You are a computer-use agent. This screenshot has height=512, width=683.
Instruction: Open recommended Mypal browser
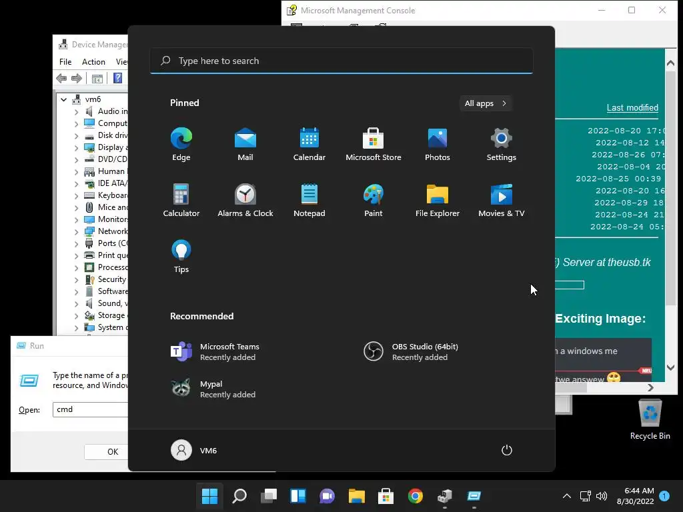[213, 389]
